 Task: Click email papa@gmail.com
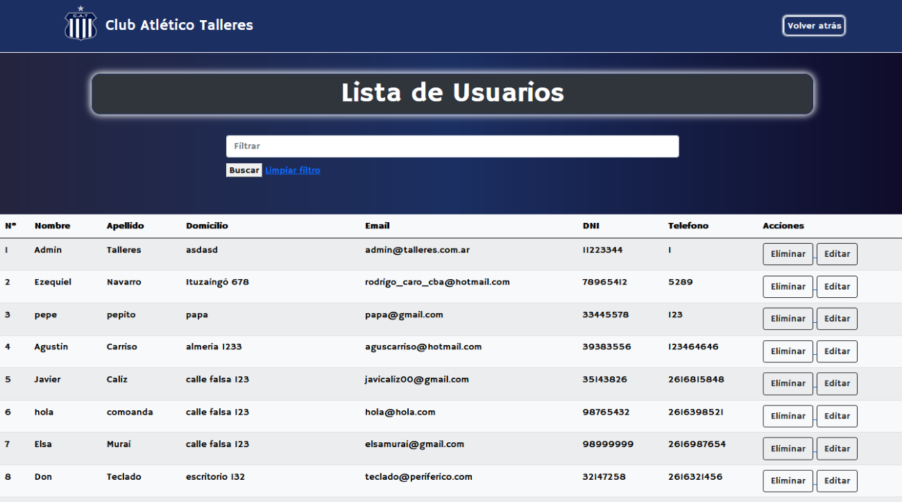pos(404,315)
